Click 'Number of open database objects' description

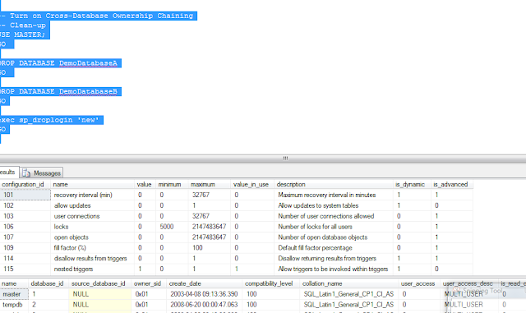[x=334, y=237]
